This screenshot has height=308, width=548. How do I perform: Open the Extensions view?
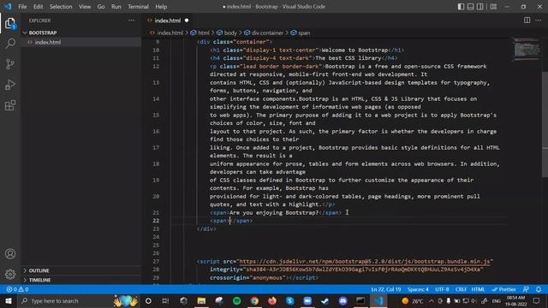10,105
